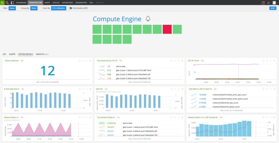279x143 pixels.
Task: Click bell icon on Active Instances chart
Action: [87, 61]
